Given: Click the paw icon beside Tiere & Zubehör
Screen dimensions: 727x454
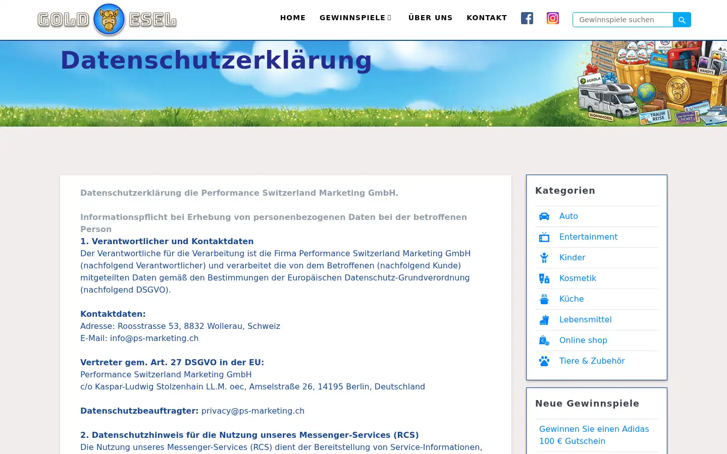Looking at the screenshot, I should pos(544,361).
